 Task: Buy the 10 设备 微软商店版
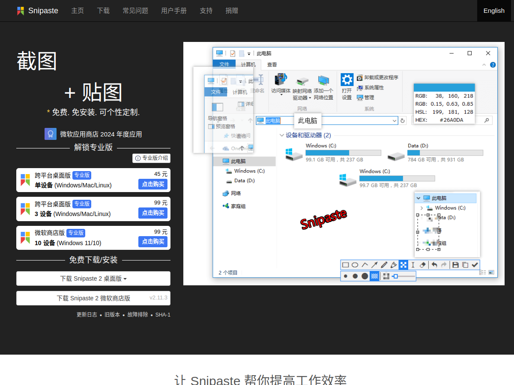tap(153, 241)
